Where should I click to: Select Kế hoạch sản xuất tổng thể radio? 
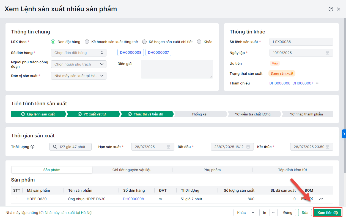[x=87, y=42]
